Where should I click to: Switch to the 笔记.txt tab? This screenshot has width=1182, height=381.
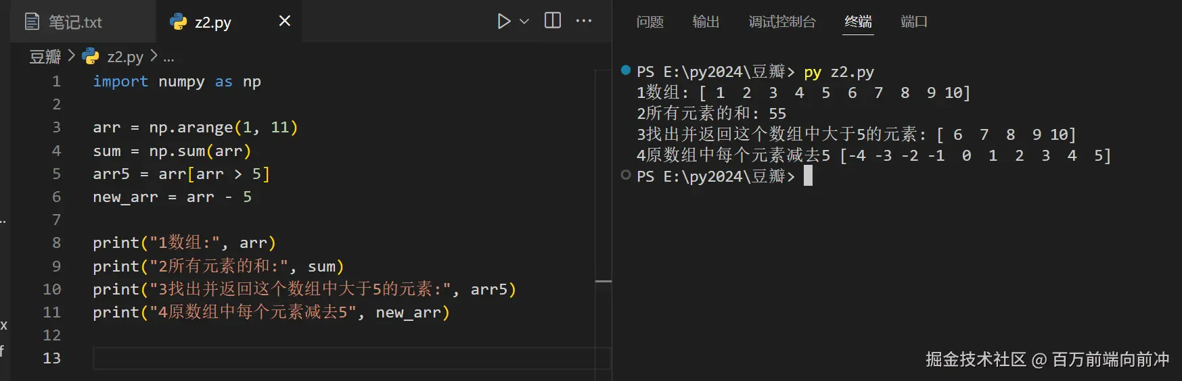[x=82, y=22]
